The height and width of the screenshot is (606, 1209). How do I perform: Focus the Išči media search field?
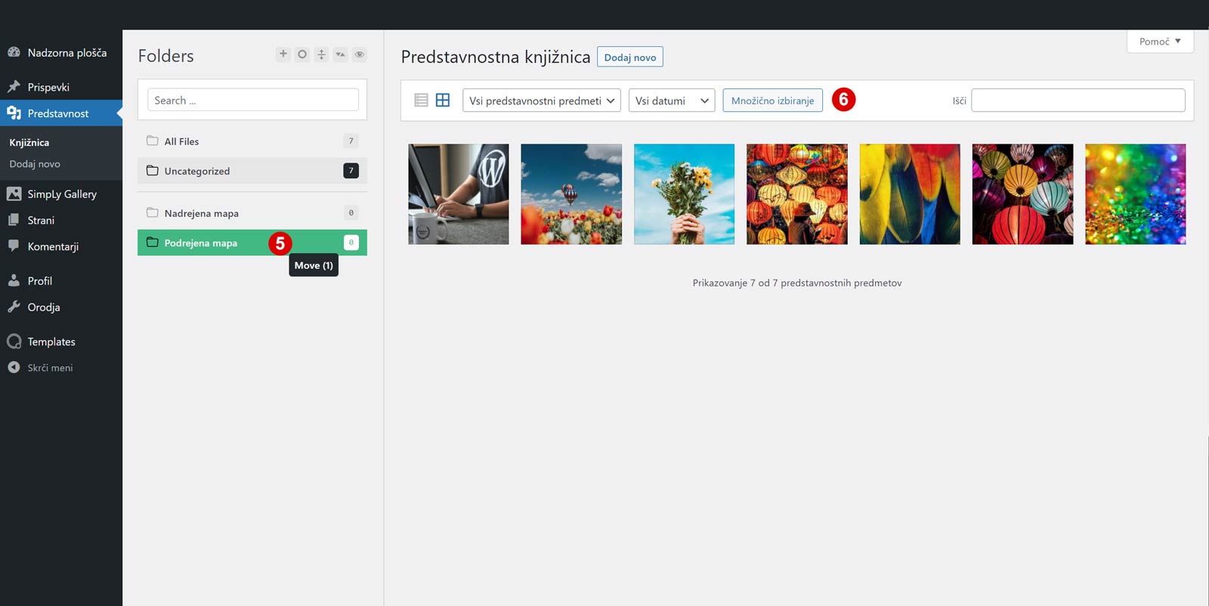1078,100
